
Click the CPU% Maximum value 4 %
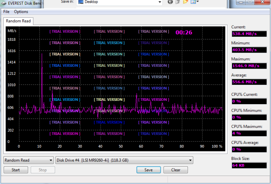click(249, 133)
